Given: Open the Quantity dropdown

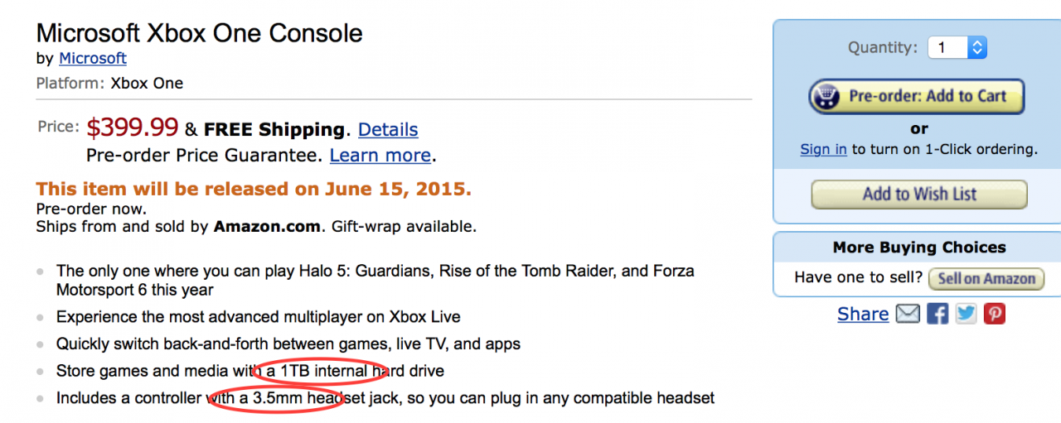Looking at the screenshot, I should coord(957,47).
